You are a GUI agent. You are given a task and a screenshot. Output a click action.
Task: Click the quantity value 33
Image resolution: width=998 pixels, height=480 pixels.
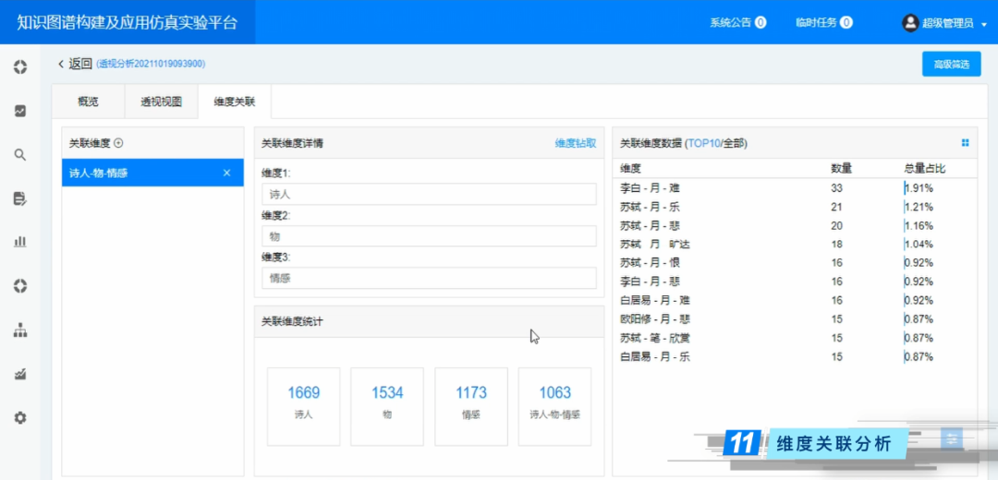836,188
